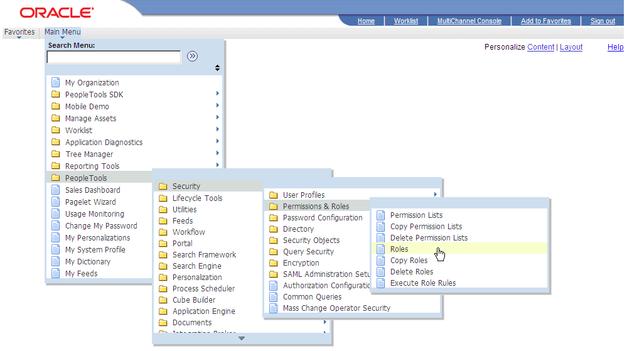Click the Change My Password page icon
Screen dimensions: 627x351
click(56, 225)
